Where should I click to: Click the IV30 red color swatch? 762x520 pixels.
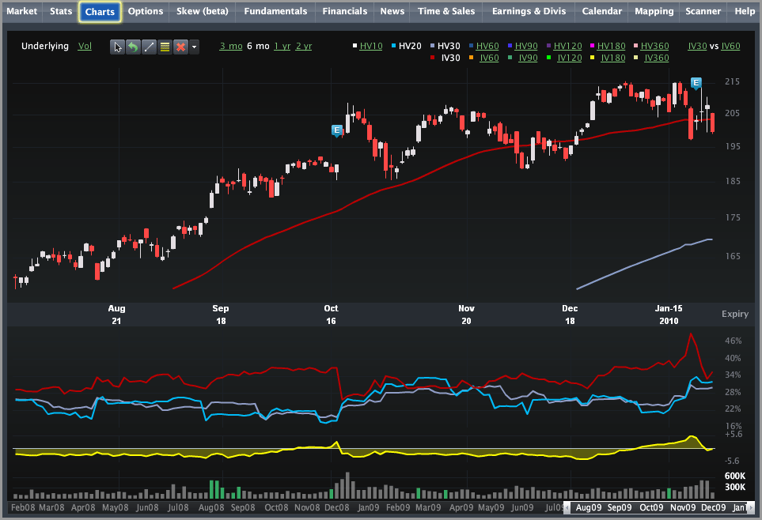click(433, 58)
